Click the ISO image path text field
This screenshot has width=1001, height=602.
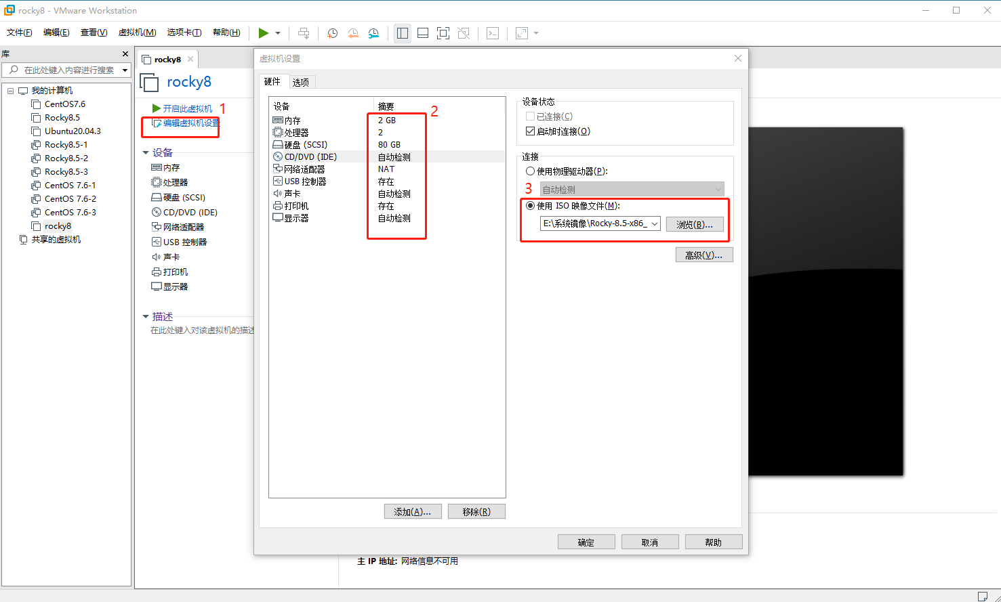pyautogui.click(x=594, y=223)
